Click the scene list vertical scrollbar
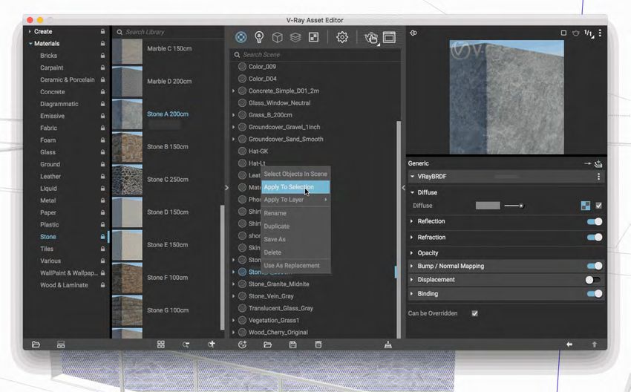 click(399, 229)
